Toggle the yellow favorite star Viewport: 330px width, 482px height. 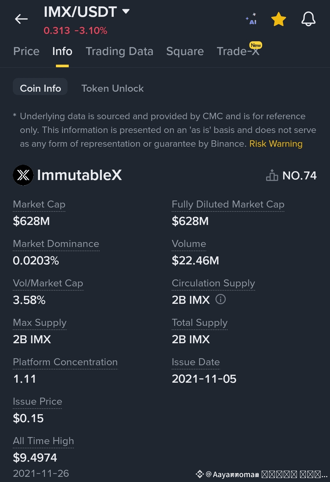click(278, 19)
